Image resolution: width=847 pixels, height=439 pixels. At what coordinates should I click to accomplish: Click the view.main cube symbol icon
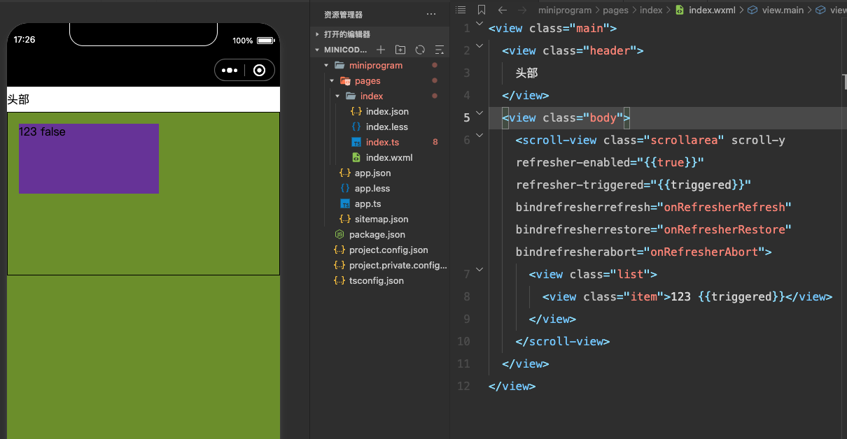[753, 10]
